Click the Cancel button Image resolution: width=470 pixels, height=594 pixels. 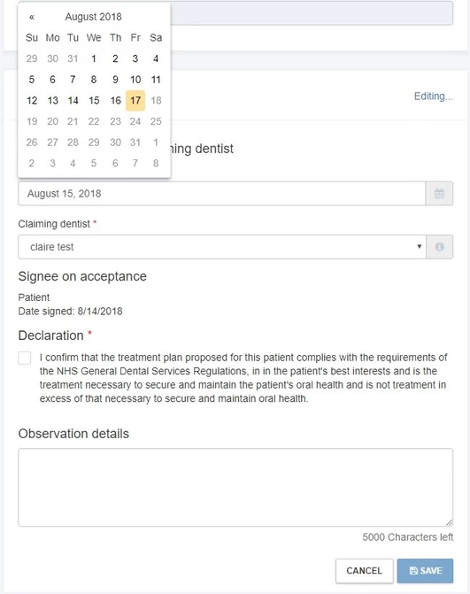click(365, 570)
